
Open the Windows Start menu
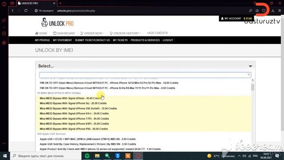[x=5, y=156]
